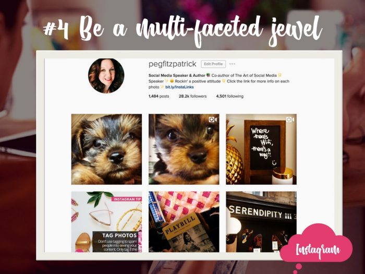Viewport: 365px width, 274px height.
Task: Open the Serendipity storefront photo
Action: click(261, 222)
